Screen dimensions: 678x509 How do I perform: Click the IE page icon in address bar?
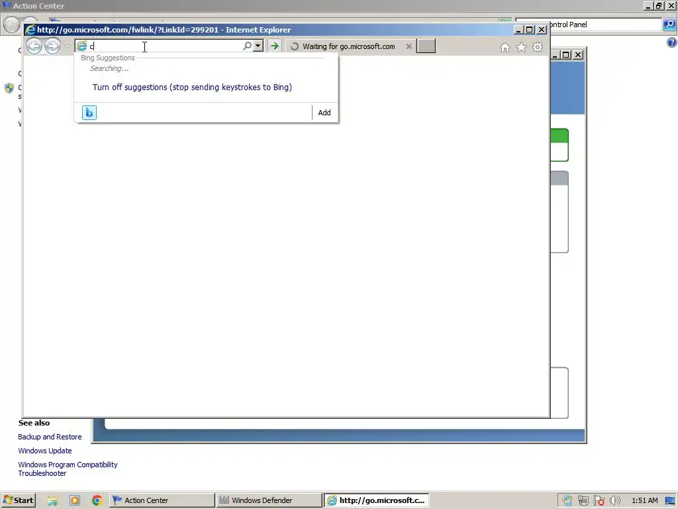(x=81, y=46)
